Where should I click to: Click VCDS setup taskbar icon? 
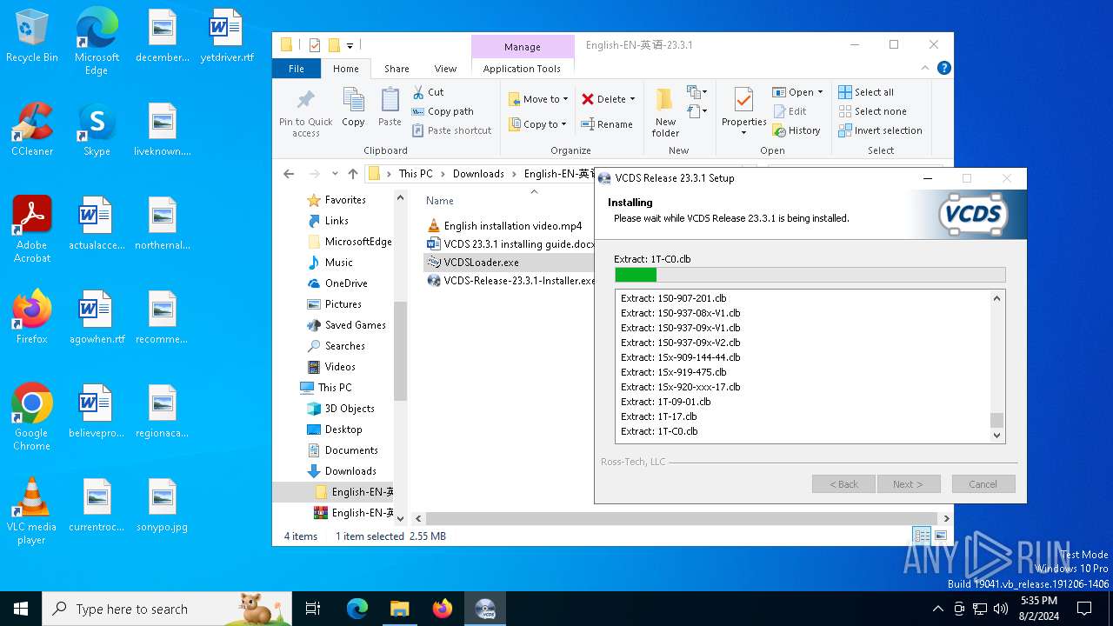click(485, 609)
